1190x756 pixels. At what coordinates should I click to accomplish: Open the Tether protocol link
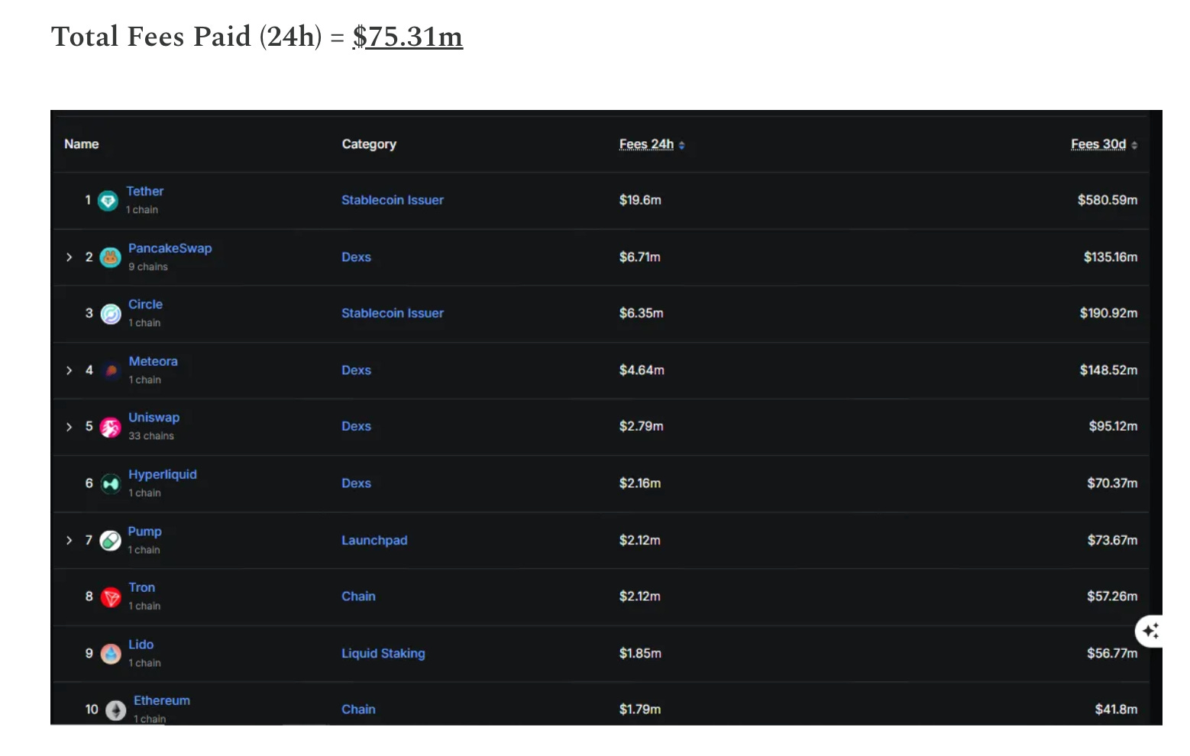145,192
